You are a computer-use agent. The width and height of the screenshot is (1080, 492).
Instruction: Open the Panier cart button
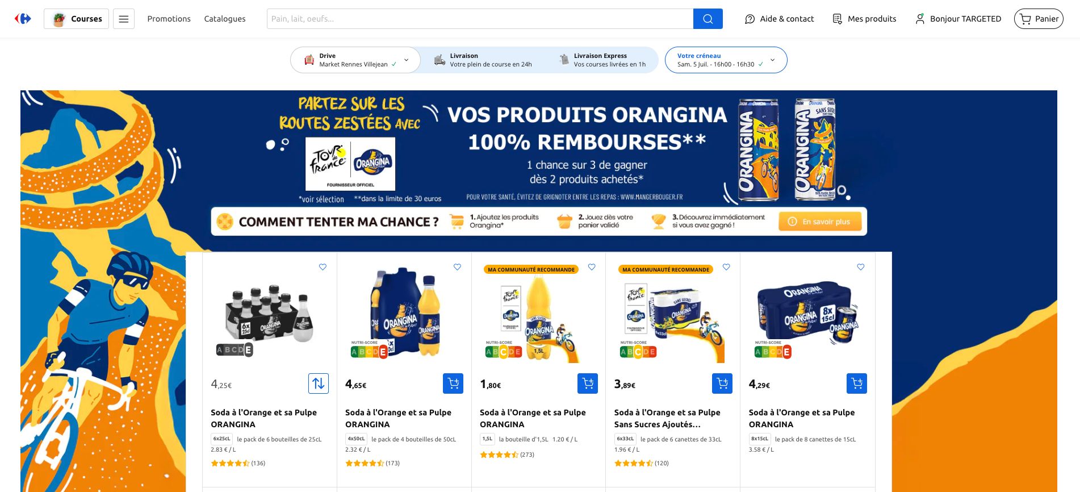click(x=1039, y=19)
